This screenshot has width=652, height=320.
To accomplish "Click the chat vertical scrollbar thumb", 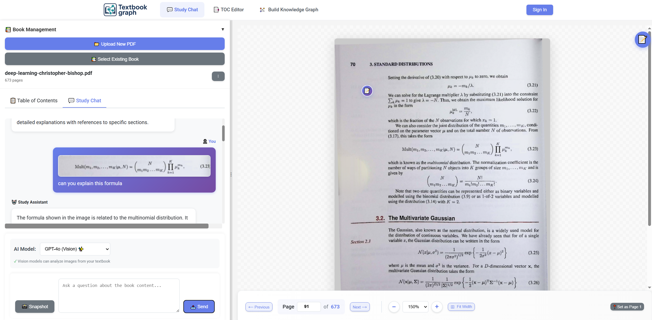I will pos(223,133).
